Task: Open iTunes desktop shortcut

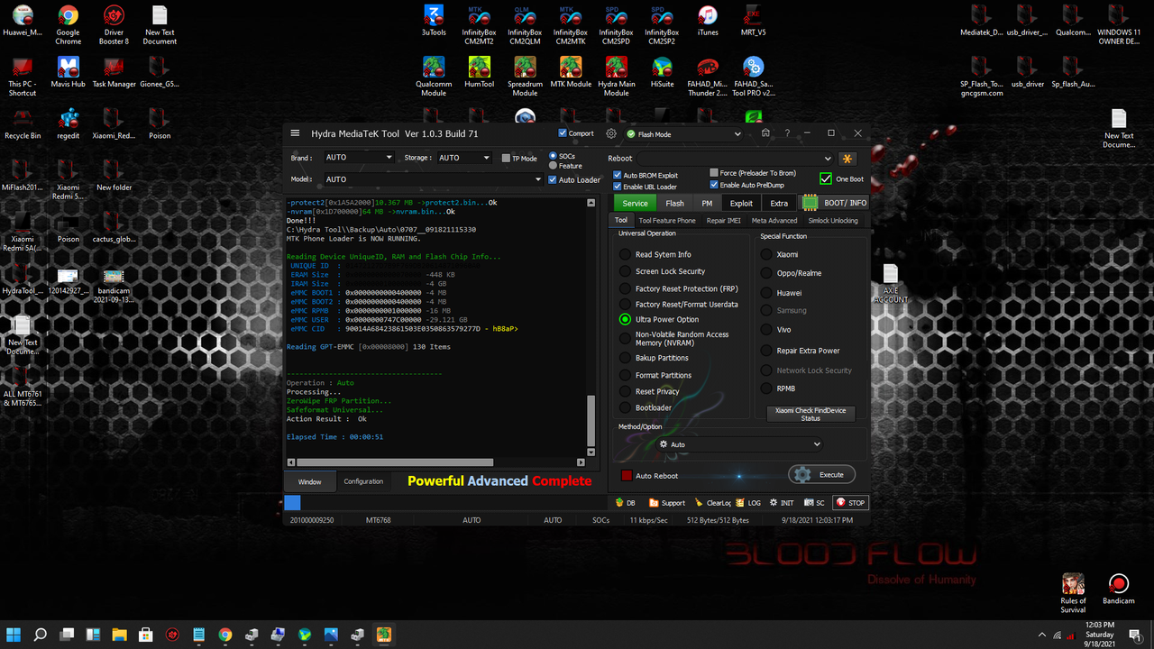Action: (x=708, y=22)
